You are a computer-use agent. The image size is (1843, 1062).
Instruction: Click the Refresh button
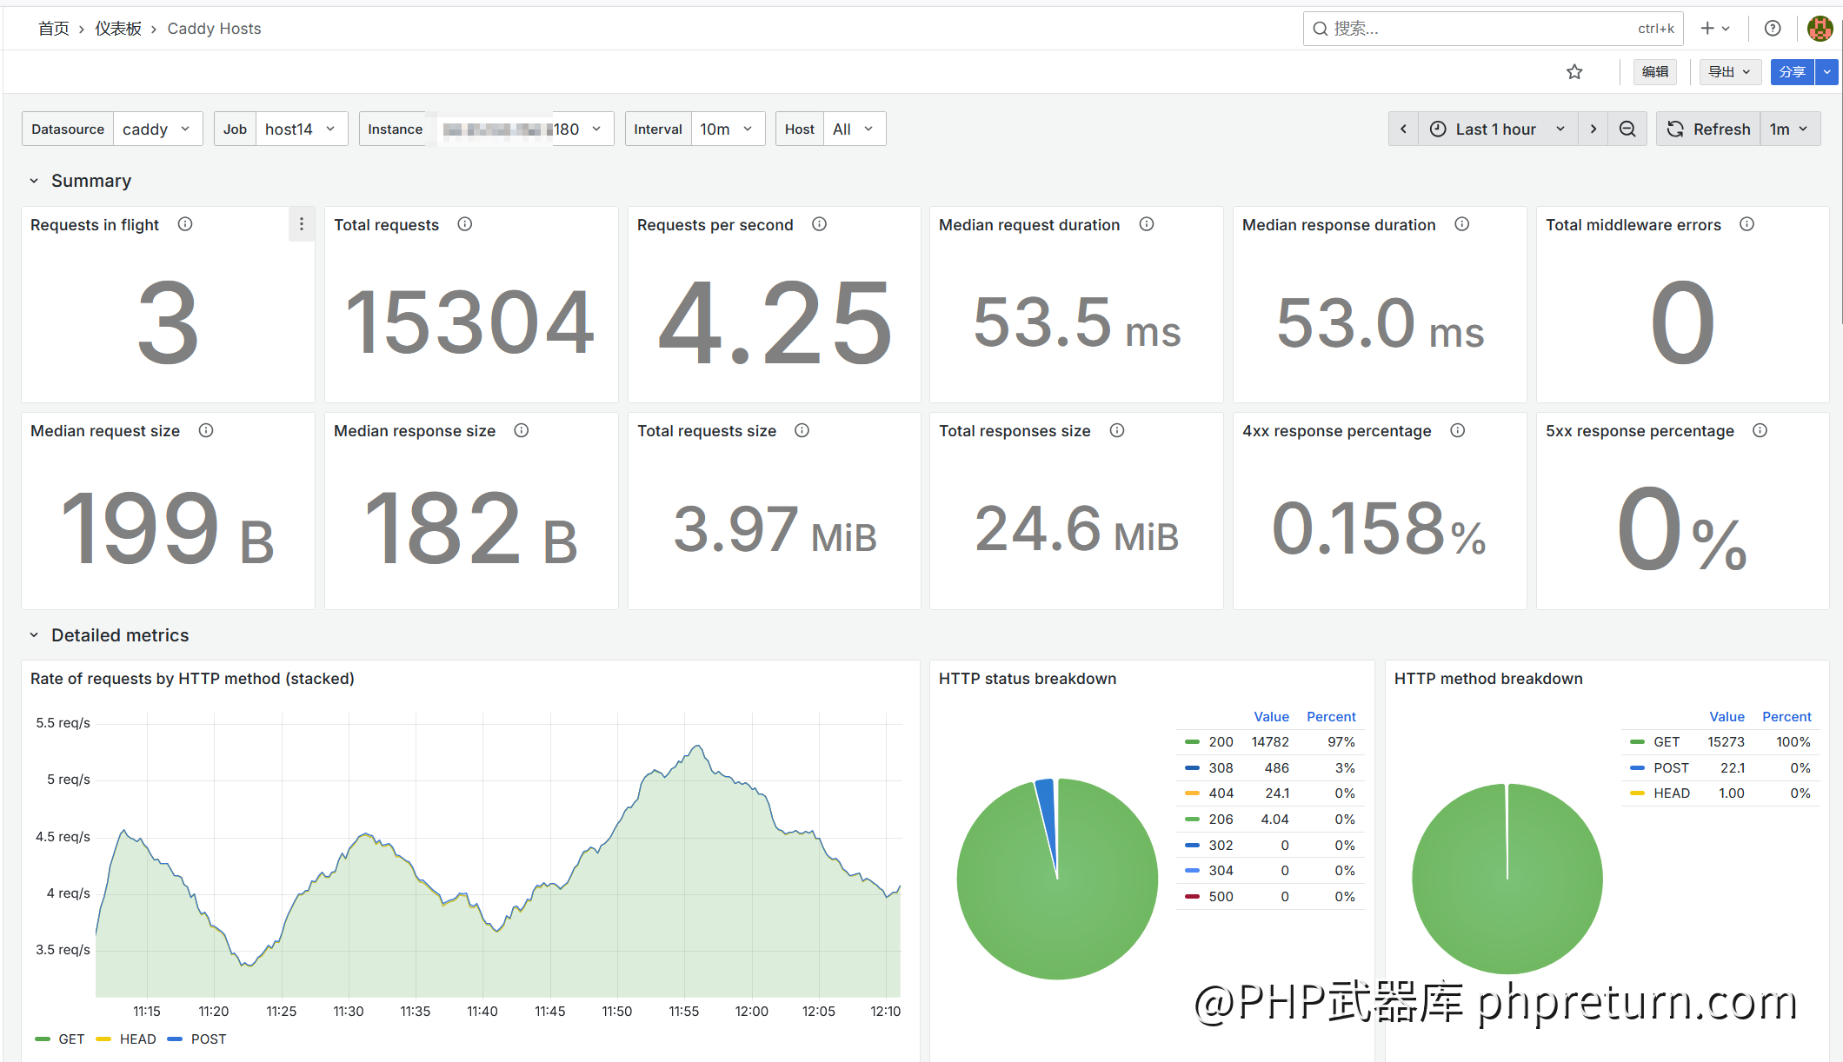pyautogui.click(x=1708, y=129)
